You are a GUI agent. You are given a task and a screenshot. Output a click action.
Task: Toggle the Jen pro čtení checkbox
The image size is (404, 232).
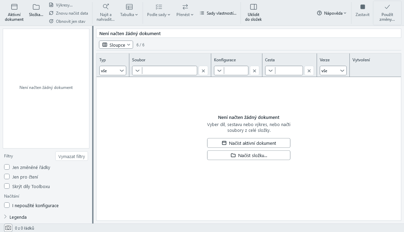tap(7, 177)
